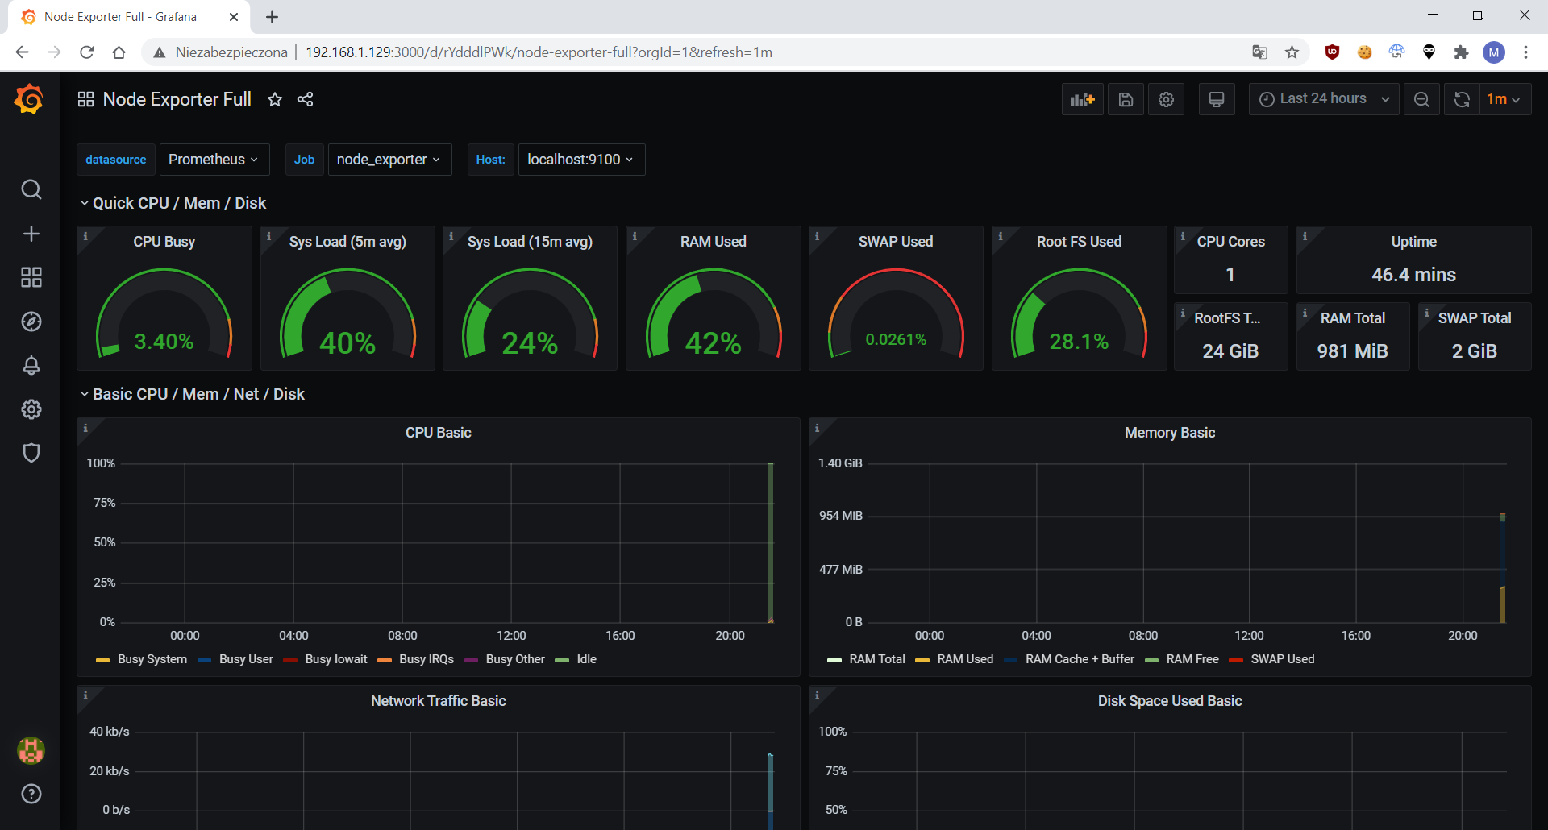Open the Root FS Used title menu
Image resolution: width=1548 pixels, height=830 pixels.
point(1079,242)
